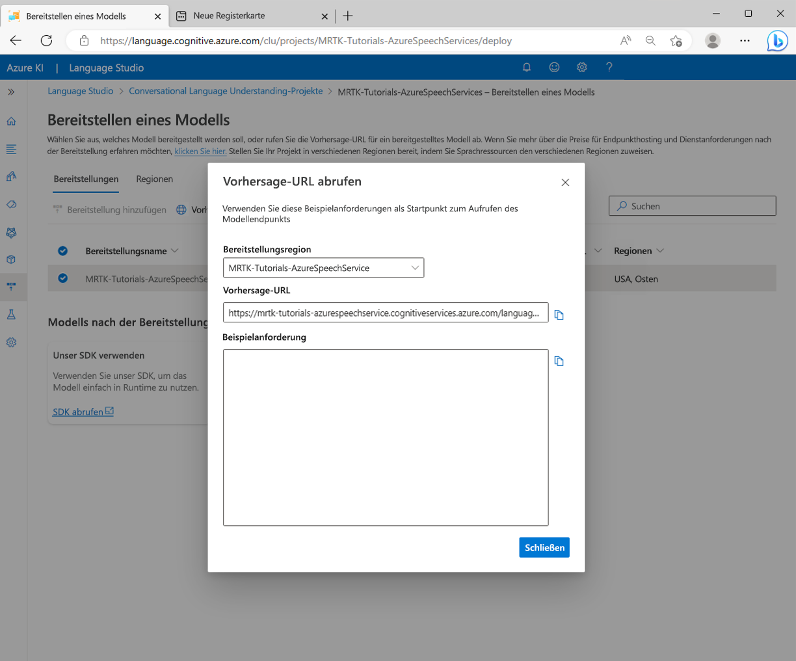The height and width of the screenshot is (661, 796).
Task: Expand the left sidebar navigation
Action: [x=11, y=92]
